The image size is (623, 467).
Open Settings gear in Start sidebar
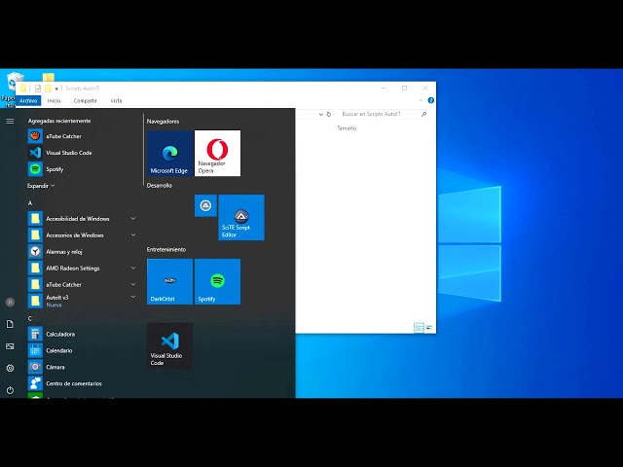[10, 368]
